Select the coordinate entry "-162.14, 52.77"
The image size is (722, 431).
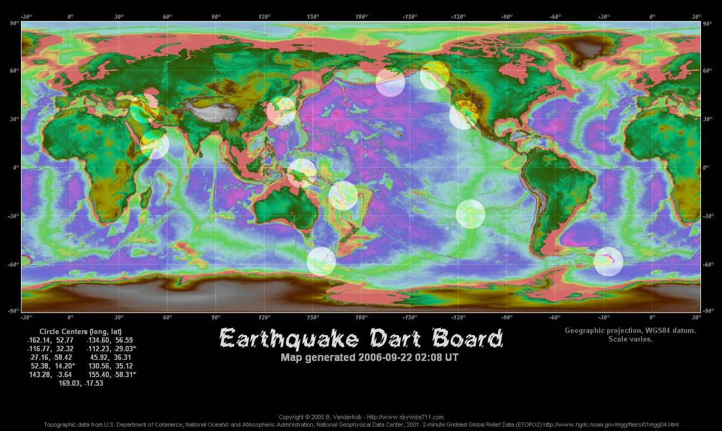point(50,340)
